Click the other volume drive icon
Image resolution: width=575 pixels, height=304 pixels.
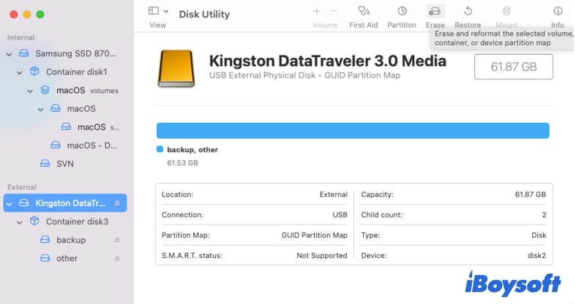pyautogui.click(x=45, y=258)
